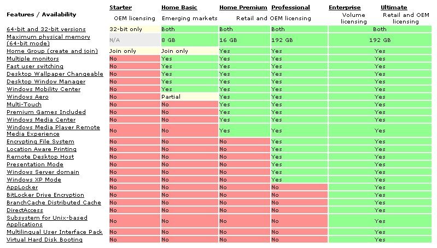Open the Ultimate edition header link
This screenshot has width=437, height=248.
(x=394, y=8)
